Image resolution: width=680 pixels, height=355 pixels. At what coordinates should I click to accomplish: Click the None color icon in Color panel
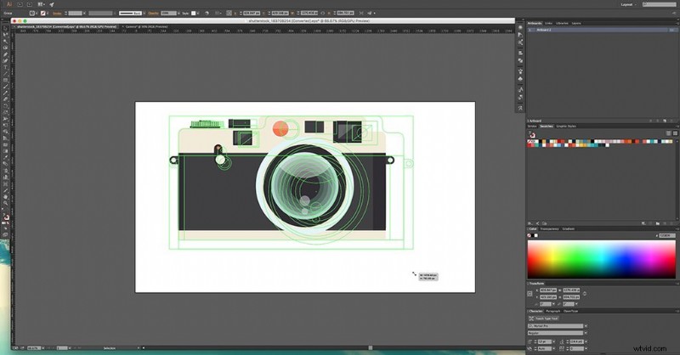coord(529,235)
